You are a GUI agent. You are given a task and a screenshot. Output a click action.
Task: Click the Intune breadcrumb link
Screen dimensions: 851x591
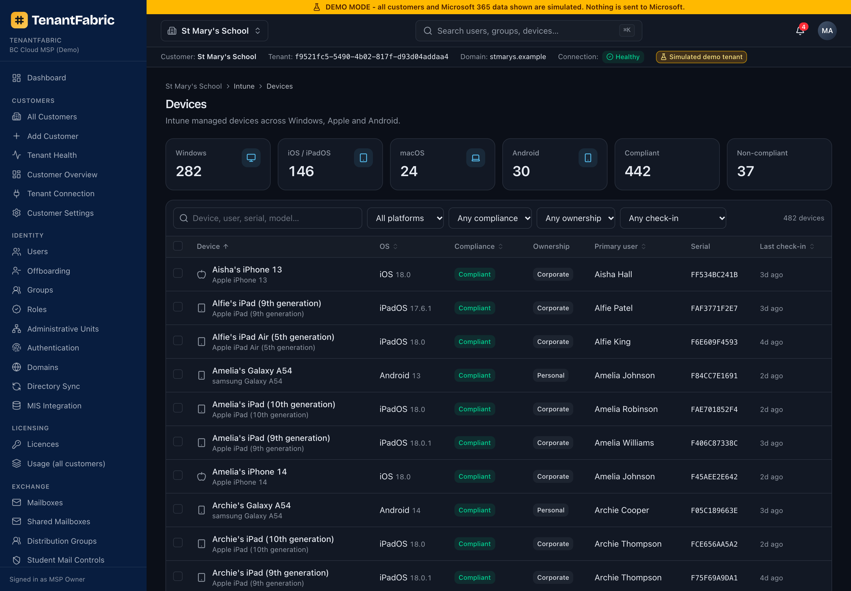tap(244, 86)
